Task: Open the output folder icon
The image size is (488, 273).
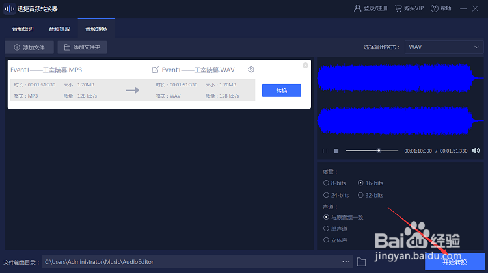Action: (x=361, y=262)
